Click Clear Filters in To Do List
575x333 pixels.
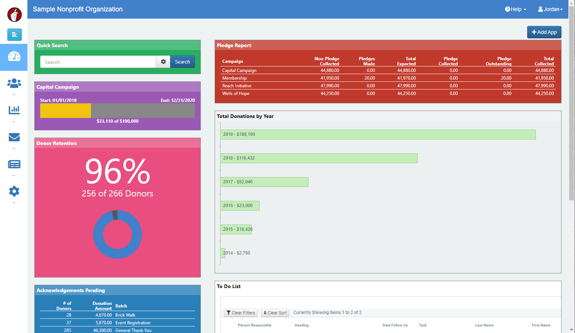(x=241, y=313)
